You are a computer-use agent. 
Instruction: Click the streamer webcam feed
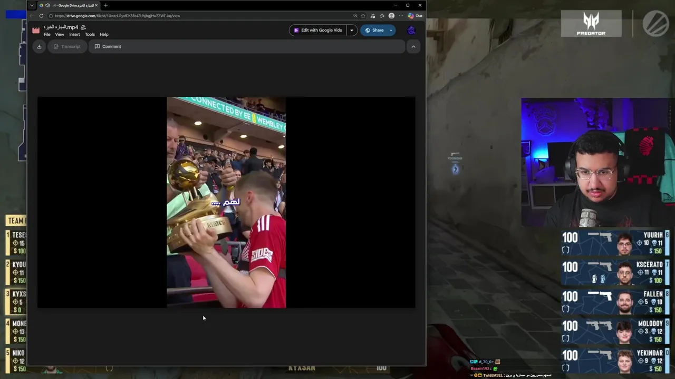point(597,162)
